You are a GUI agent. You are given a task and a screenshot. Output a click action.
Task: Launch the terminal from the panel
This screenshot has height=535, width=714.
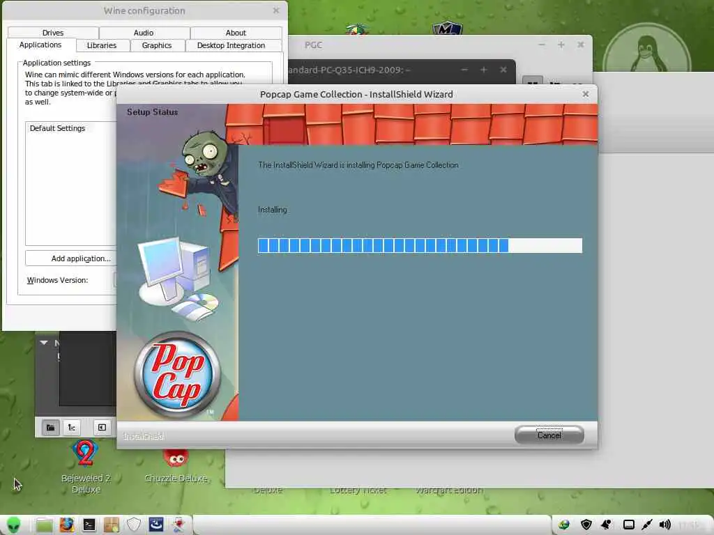[x=89, y=525]
